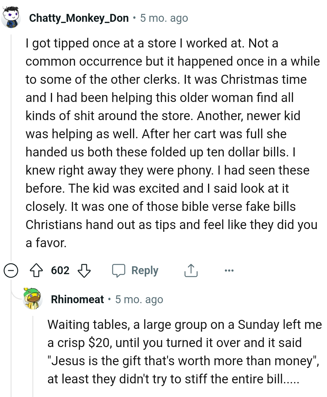This screenshot has height=397, width=327.
Task: Downvote Chatty_Monkey_Don's comment
Action: coord(84,270)
